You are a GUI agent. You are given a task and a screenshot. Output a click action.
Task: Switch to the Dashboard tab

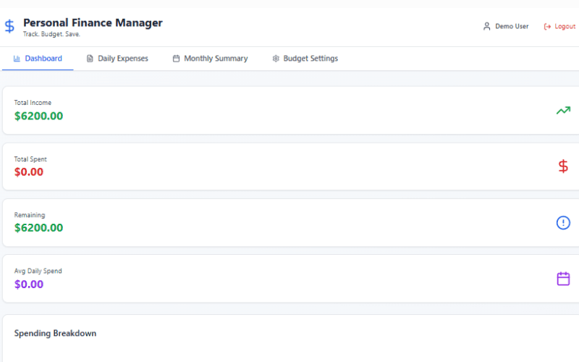(x=38, y=59)
